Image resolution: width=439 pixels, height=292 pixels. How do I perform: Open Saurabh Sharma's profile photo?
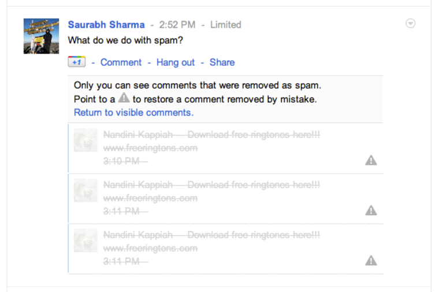point(41,36)
